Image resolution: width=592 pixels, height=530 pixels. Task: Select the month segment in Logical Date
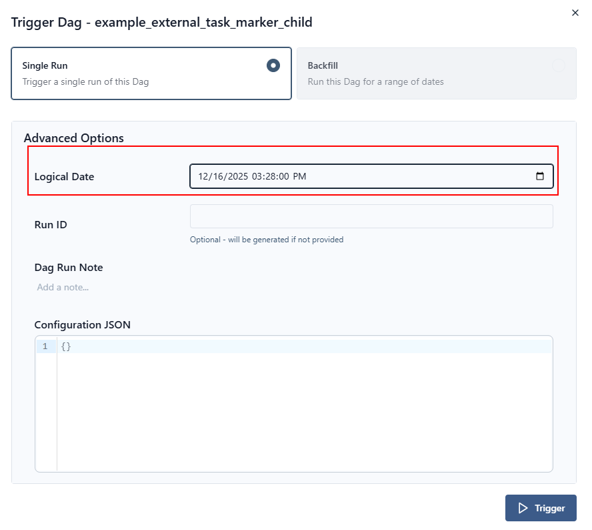pyautogui.click(x=203, y=176)
